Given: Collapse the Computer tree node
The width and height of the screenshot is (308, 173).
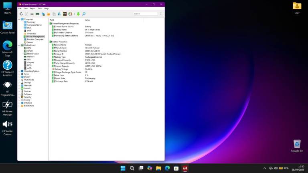Looking at the screenshot, I should click(x=19, y=19).
